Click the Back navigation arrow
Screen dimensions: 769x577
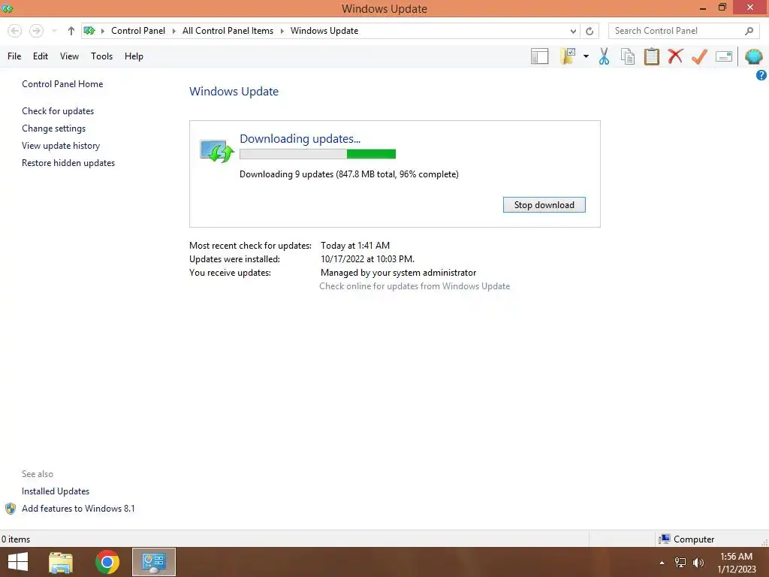tap(15, 31)
